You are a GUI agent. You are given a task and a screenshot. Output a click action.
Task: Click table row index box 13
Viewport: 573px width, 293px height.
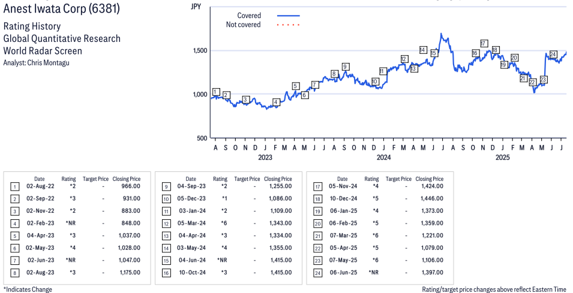click(x=166, y=237)
